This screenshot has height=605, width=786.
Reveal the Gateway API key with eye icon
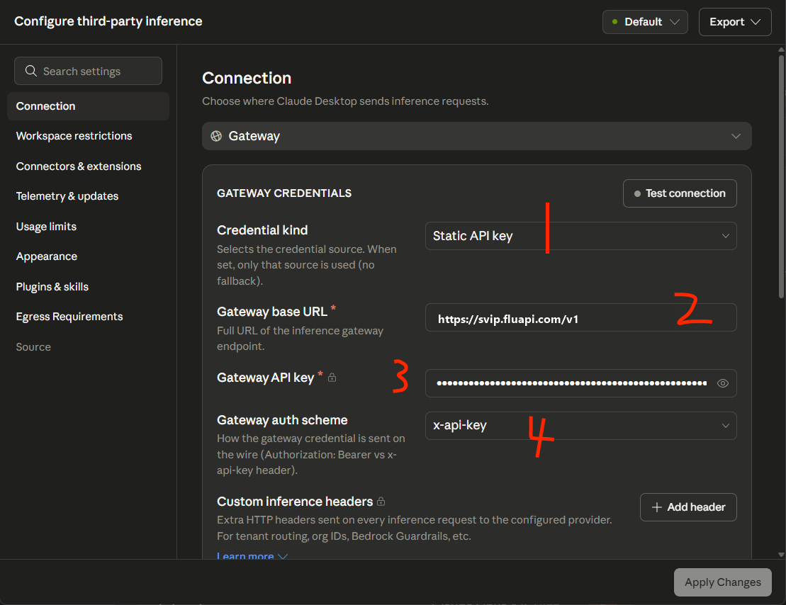722,383
